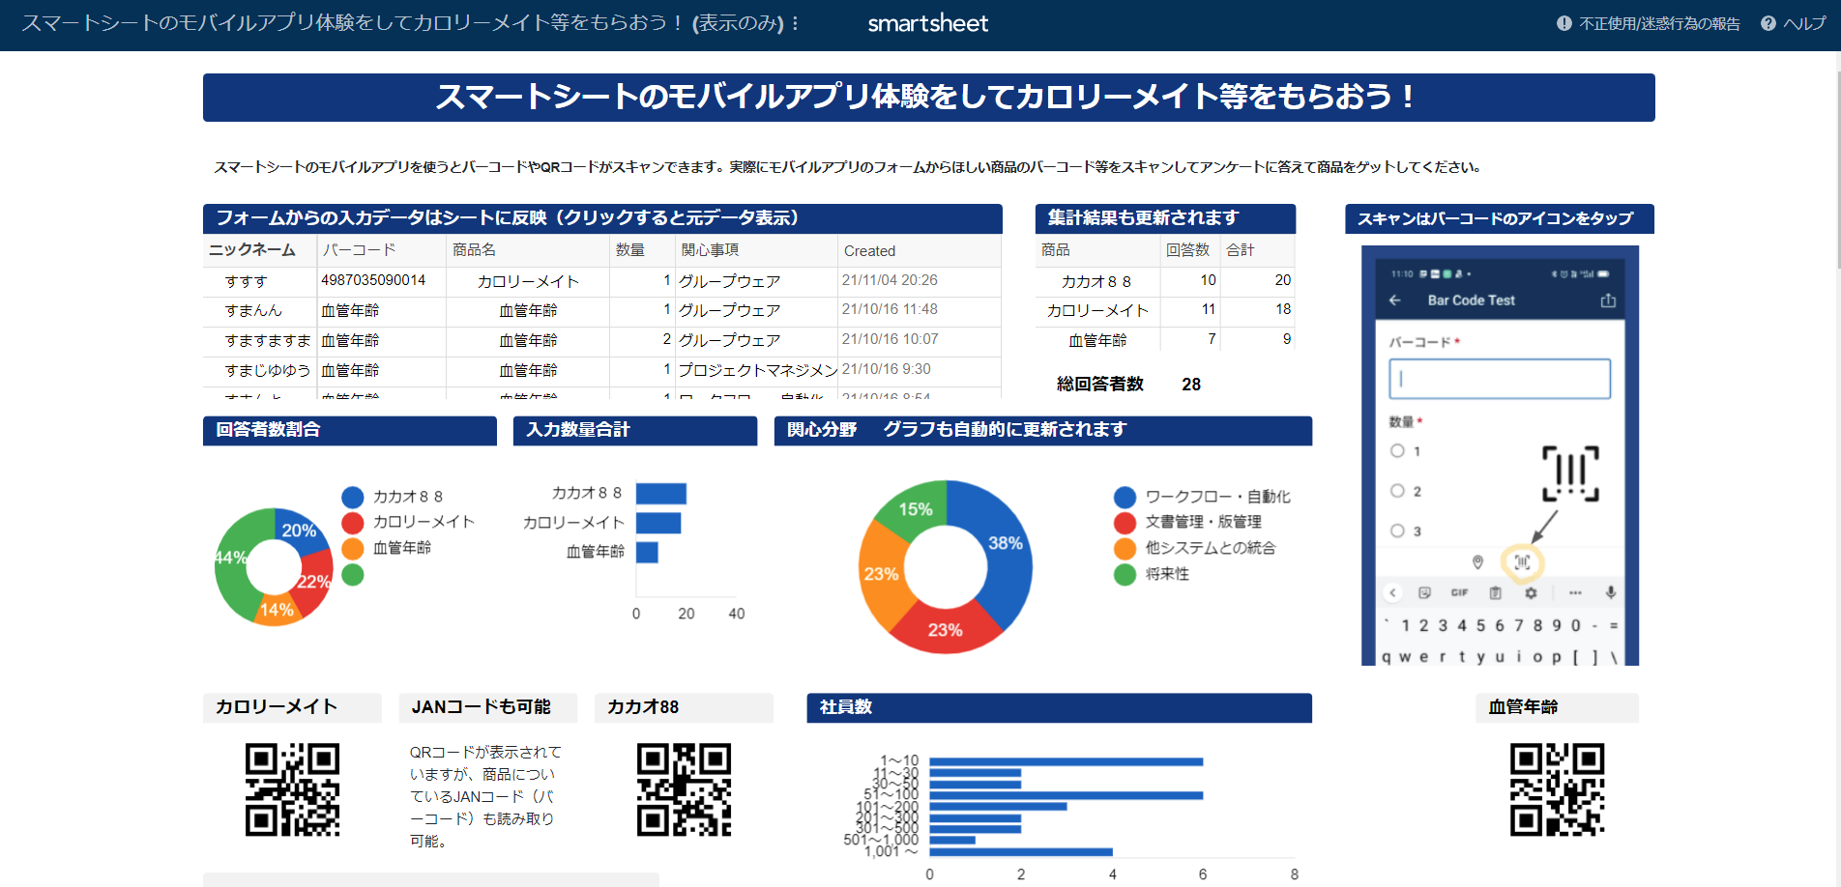1841x887 pixels.
Task: Click the バーコード input field on the phone form
Action: point(1500,379)
